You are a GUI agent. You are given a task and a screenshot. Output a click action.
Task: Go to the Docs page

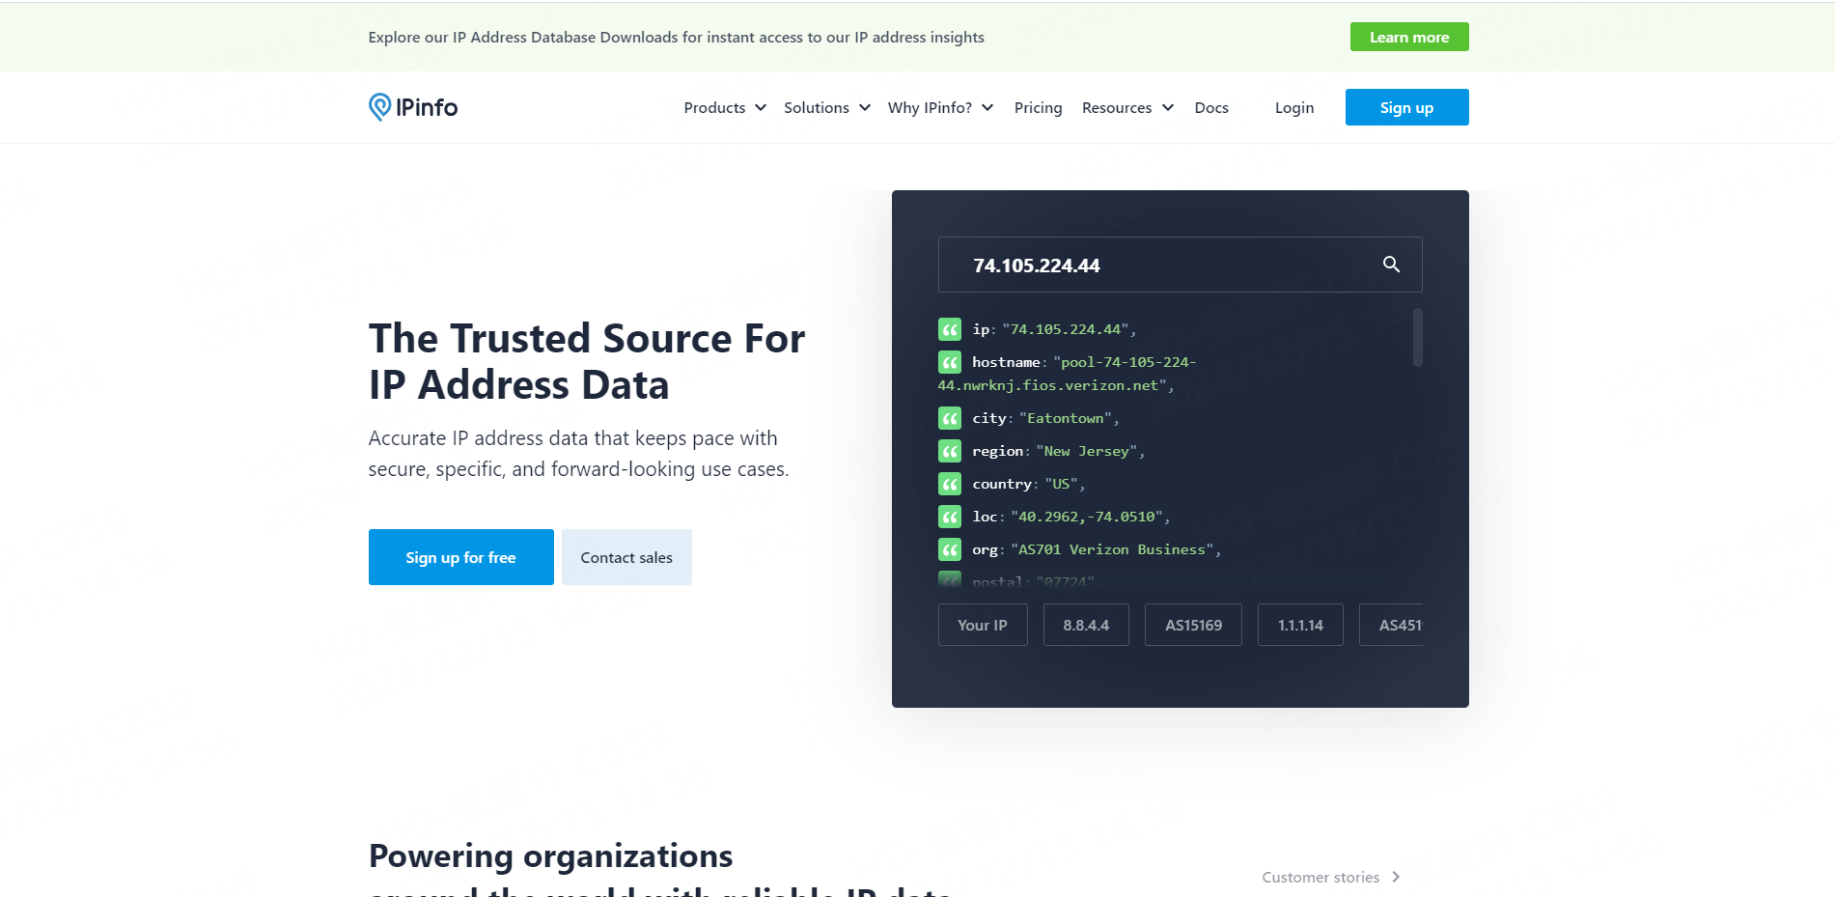point(1210,107)
